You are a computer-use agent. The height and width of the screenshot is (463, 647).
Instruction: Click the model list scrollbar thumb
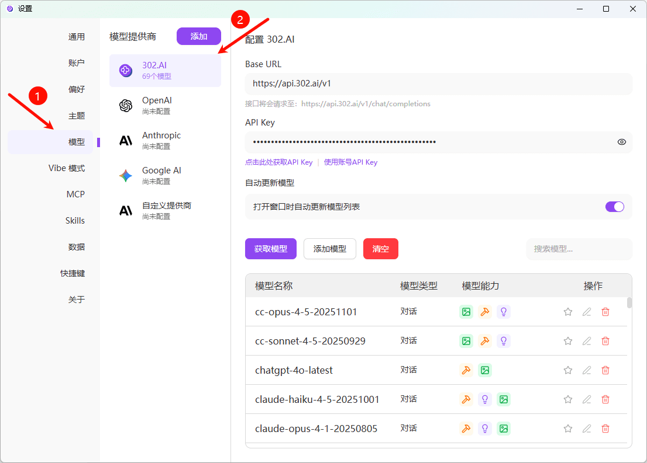[x=629, y=303]
